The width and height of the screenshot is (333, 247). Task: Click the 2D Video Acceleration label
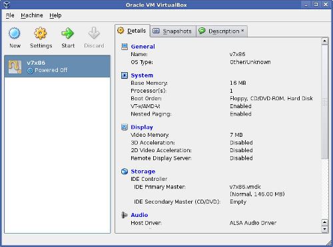(161, 150)
